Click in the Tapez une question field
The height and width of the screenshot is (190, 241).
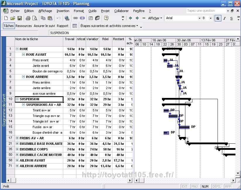(x=206, y=11)
